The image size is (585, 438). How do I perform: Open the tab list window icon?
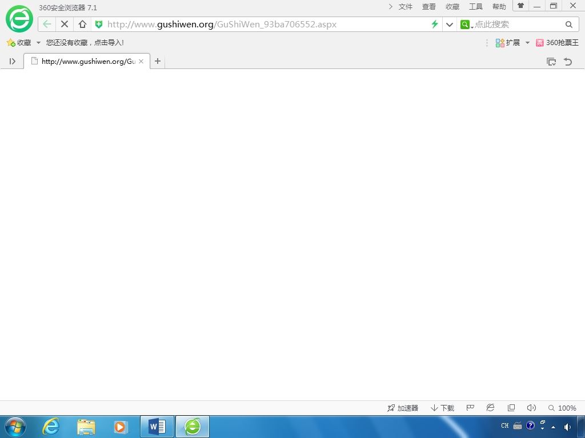coord(551,62)
